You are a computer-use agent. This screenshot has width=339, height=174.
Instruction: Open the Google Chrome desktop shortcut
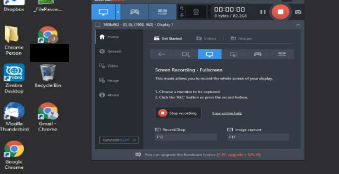coord(14,155)
